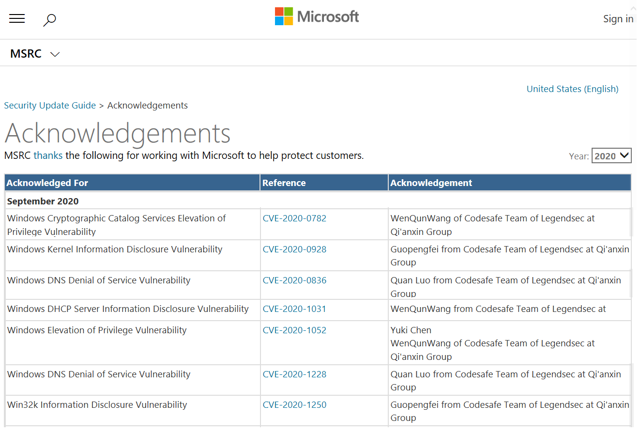Viewport: 641px width, 434px height.
Task: Open the Year 2020 dropdown
Action: pyautogui.click(x=611, y=156)
